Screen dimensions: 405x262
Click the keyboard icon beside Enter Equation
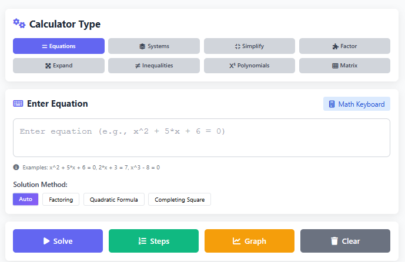point(18,104)
